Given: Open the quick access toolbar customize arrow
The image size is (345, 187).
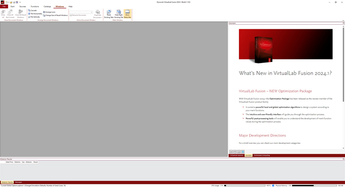Looking at the screenshot, I should point(20,2).
